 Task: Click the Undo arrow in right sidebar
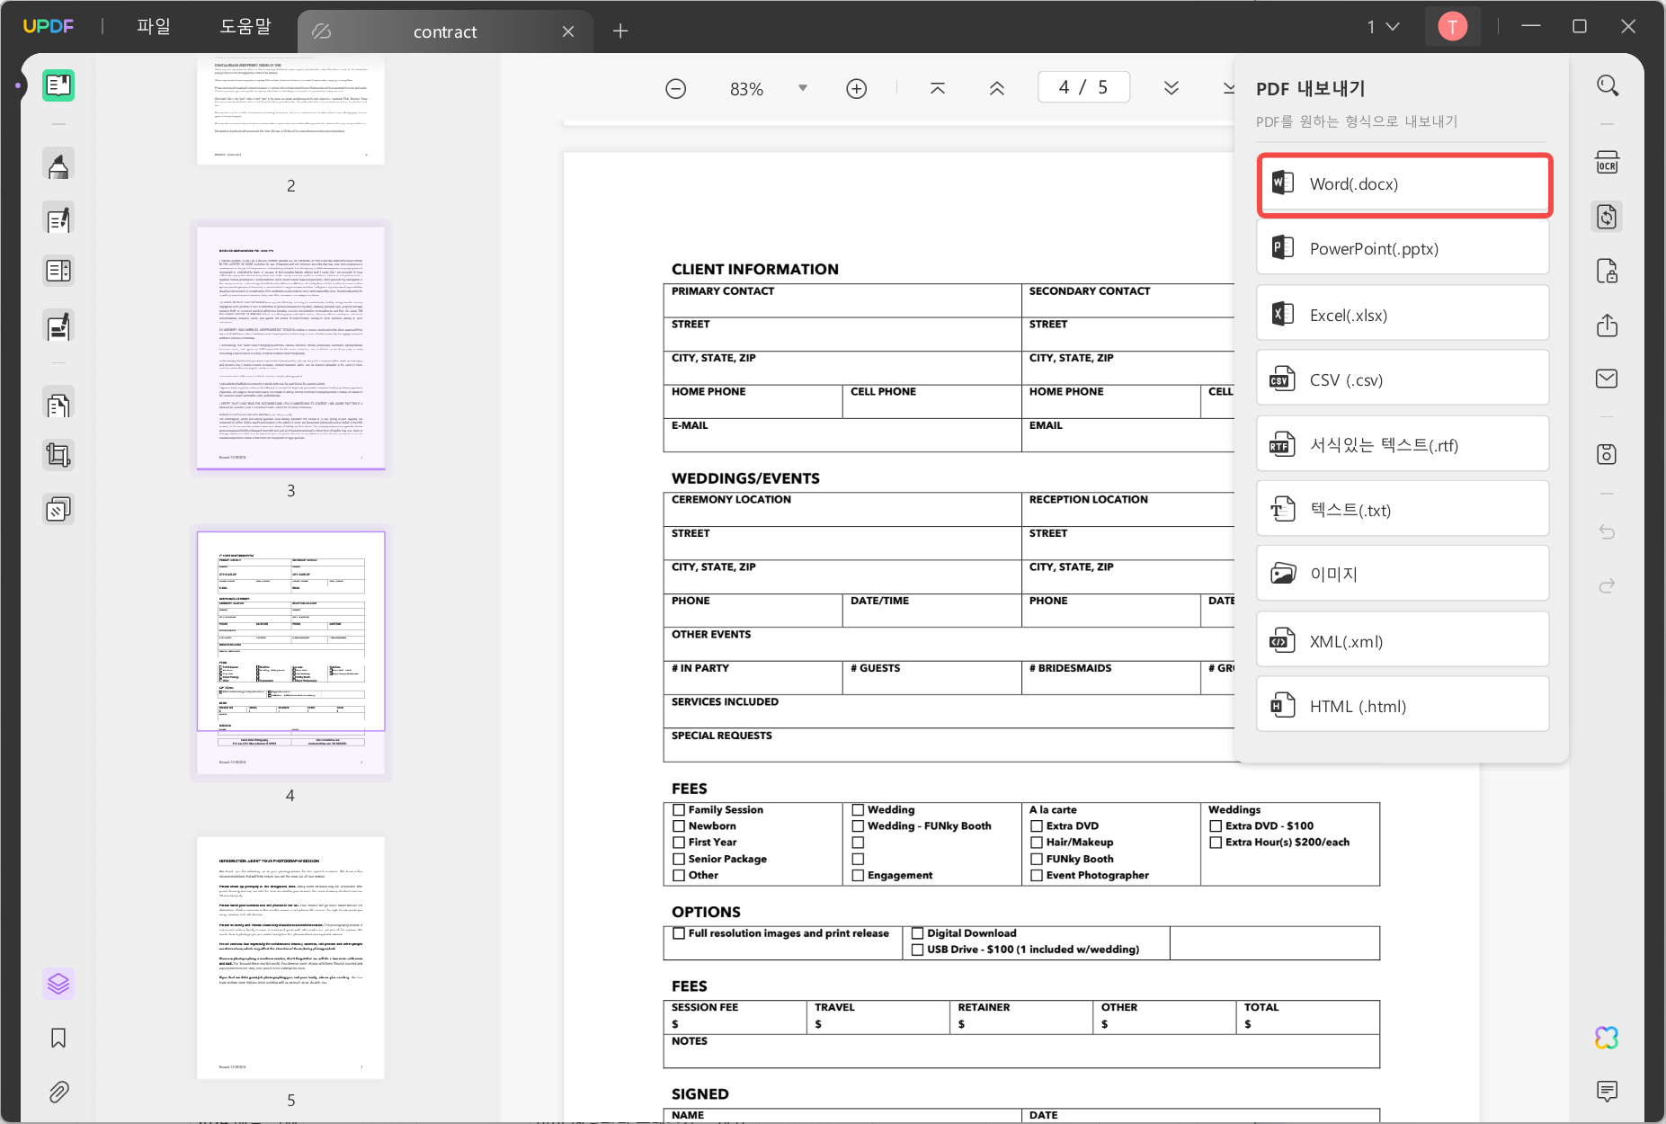tap(1608, 531)
